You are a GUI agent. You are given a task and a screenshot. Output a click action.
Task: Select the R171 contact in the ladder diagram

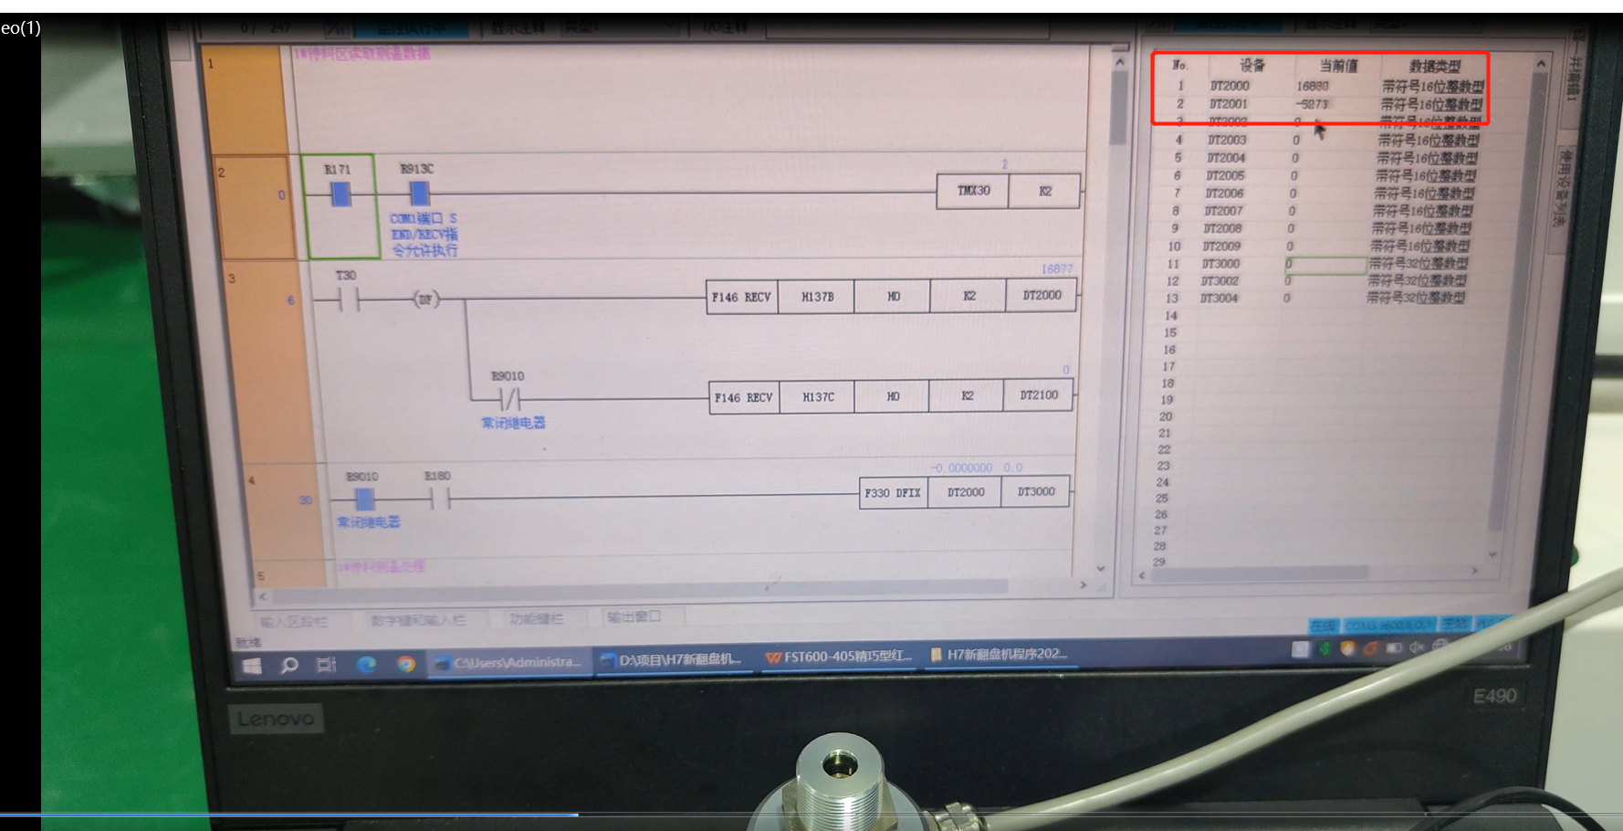(x=340, y=193)
